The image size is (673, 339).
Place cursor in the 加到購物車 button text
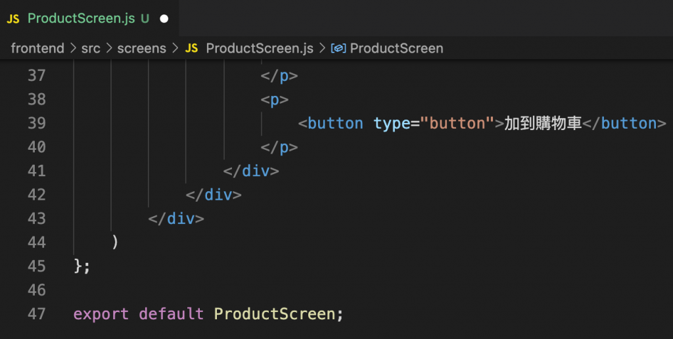click(x=543, y=124)
